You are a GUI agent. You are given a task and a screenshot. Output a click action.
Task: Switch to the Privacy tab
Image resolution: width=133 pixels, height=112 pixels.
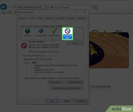point(40,18)
